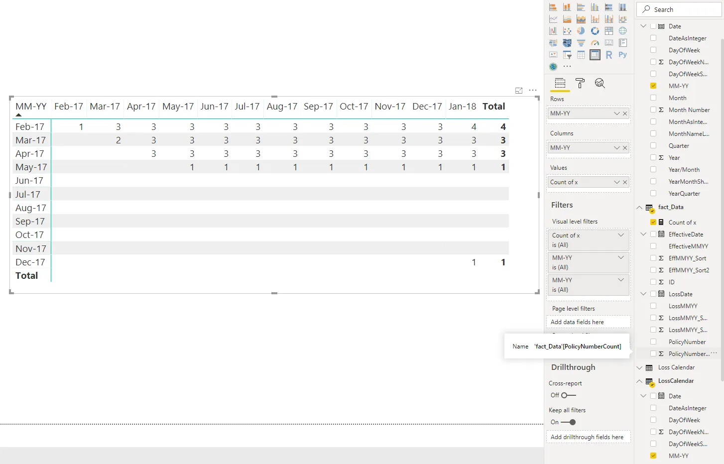Choose the donut chart visualization
The image size is (724, 464).
click(595, 31)
